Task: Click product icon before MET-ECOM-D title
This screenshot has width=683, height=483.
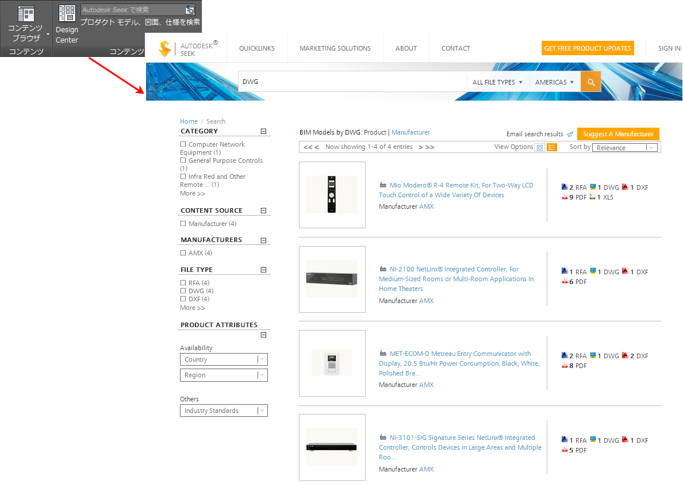Action: 383,353
